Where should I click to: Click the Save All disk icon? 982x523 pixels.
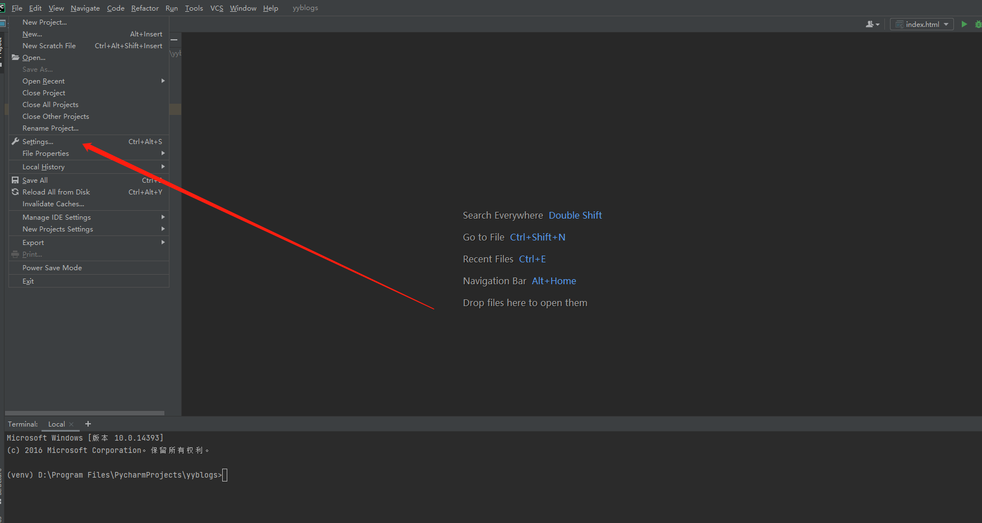tap(15, 180)
